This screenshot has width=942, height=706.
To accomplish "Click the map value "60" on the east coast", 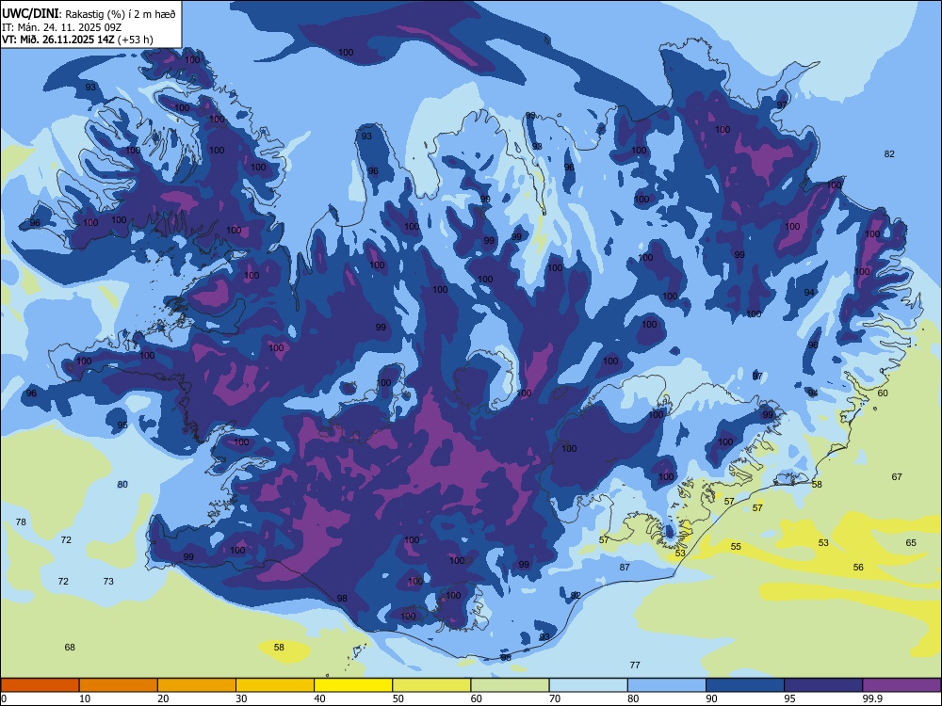I will 883,393.
